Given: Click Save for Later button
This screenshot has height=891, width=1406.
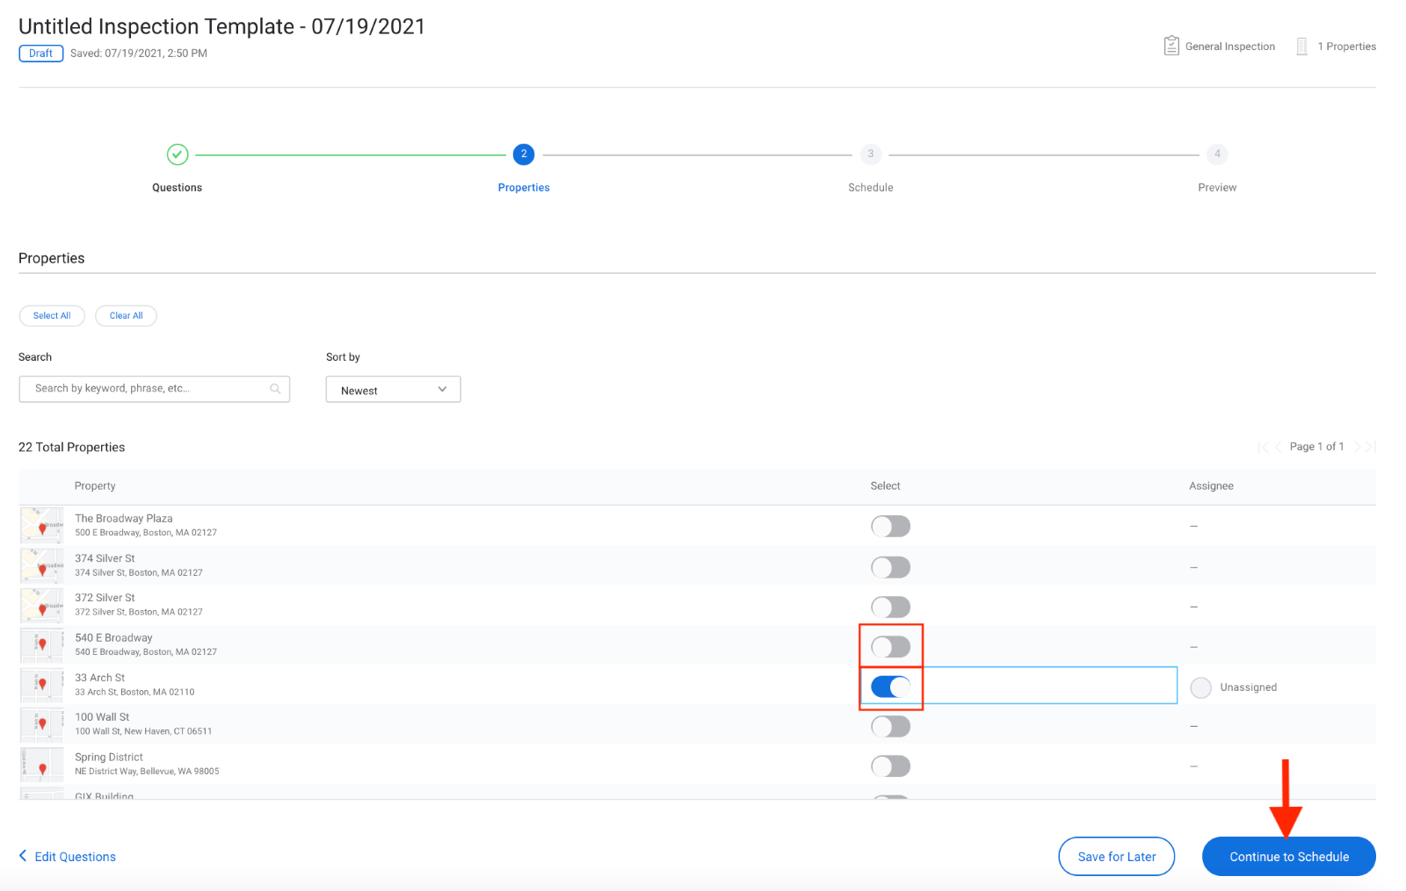Looking at the screenshot, I should 1116,857.
